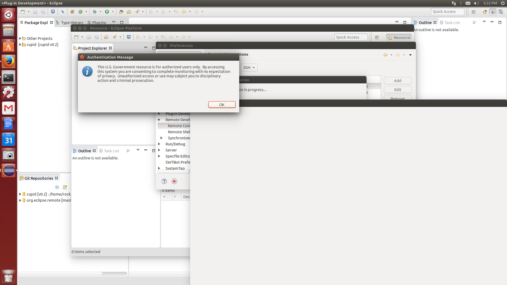Open the Preferences page view menu triangle
The image size is (507, 285).
(x=410, y=55)
